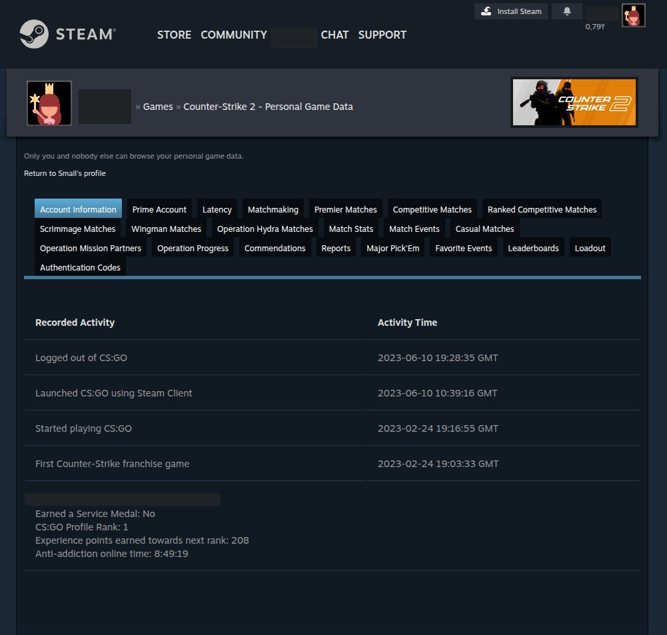The height and width of the screenshot is (635, 667).
Task: Click the crowned avatar next to breadcrumb
Action: [x=49, y=104]
